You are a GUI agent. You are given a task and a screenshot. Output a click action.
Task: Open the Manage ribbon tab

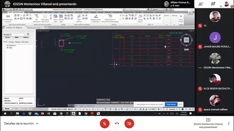[x=93, y=12]
